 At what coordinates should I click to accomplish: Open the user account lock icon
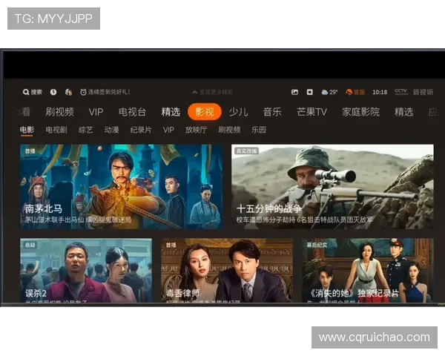click(x=68, y=92)
